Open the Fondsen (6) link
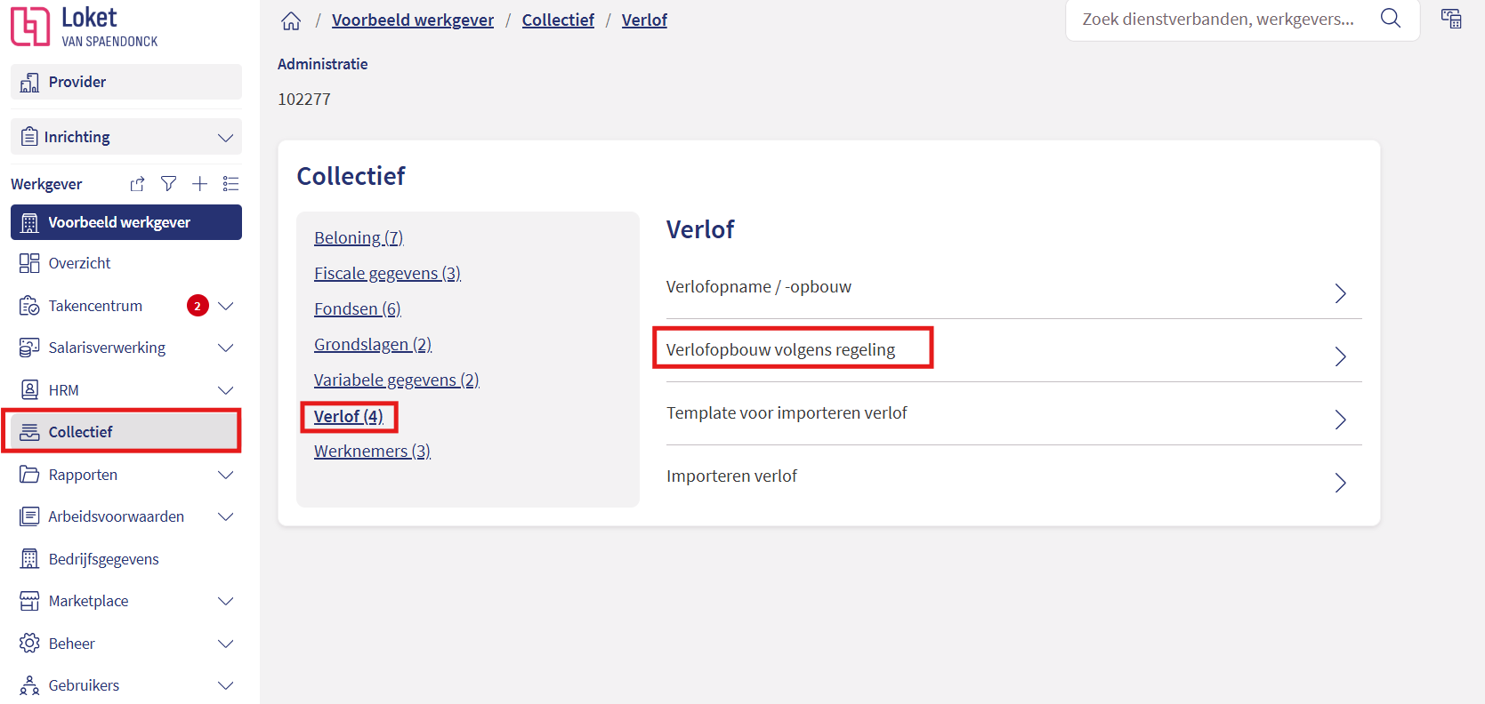This screenshot has width=1485, height=704. tap(358, 308)
